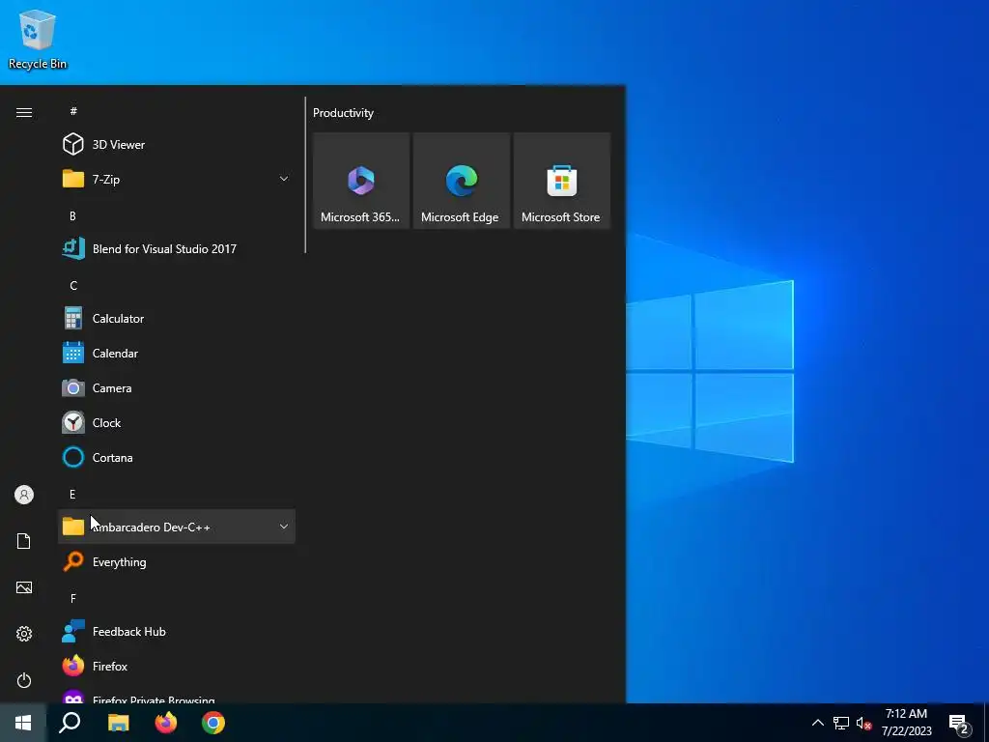Click the '#' letter header
The height and width of the screenshot is (742, 989).
(x=73, y=111)
